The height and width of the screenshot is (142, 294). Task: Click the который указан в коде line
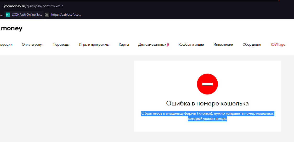(207, 119)
